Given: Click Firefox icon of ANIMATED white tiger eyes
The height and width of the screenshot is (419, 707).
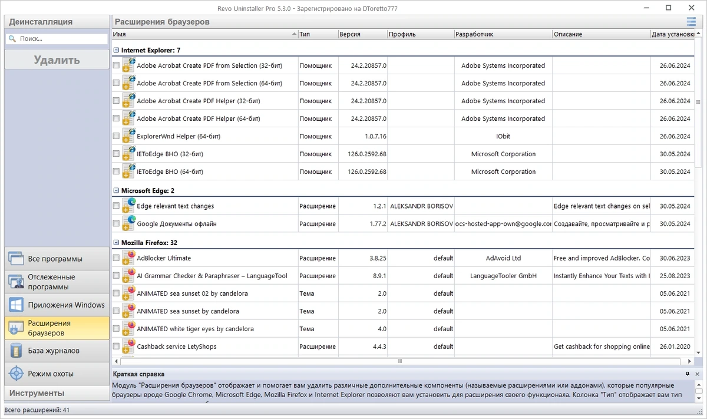Looking at the screenshot, I should (x=129, y=329).
